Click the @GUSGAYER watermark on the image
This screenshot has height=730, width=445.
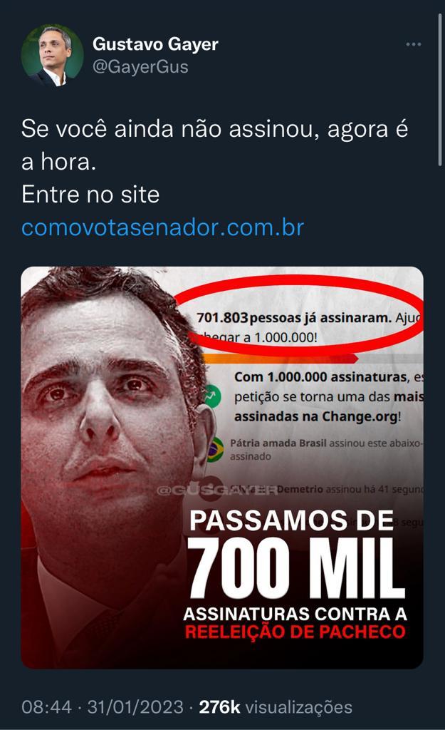tap(216, 490)
